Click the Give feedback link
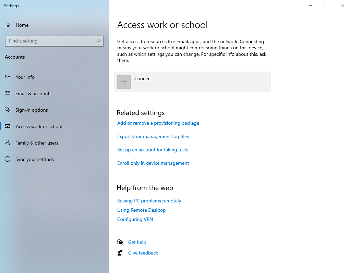This screenshot has width=350, height=273. click(143, 253)
